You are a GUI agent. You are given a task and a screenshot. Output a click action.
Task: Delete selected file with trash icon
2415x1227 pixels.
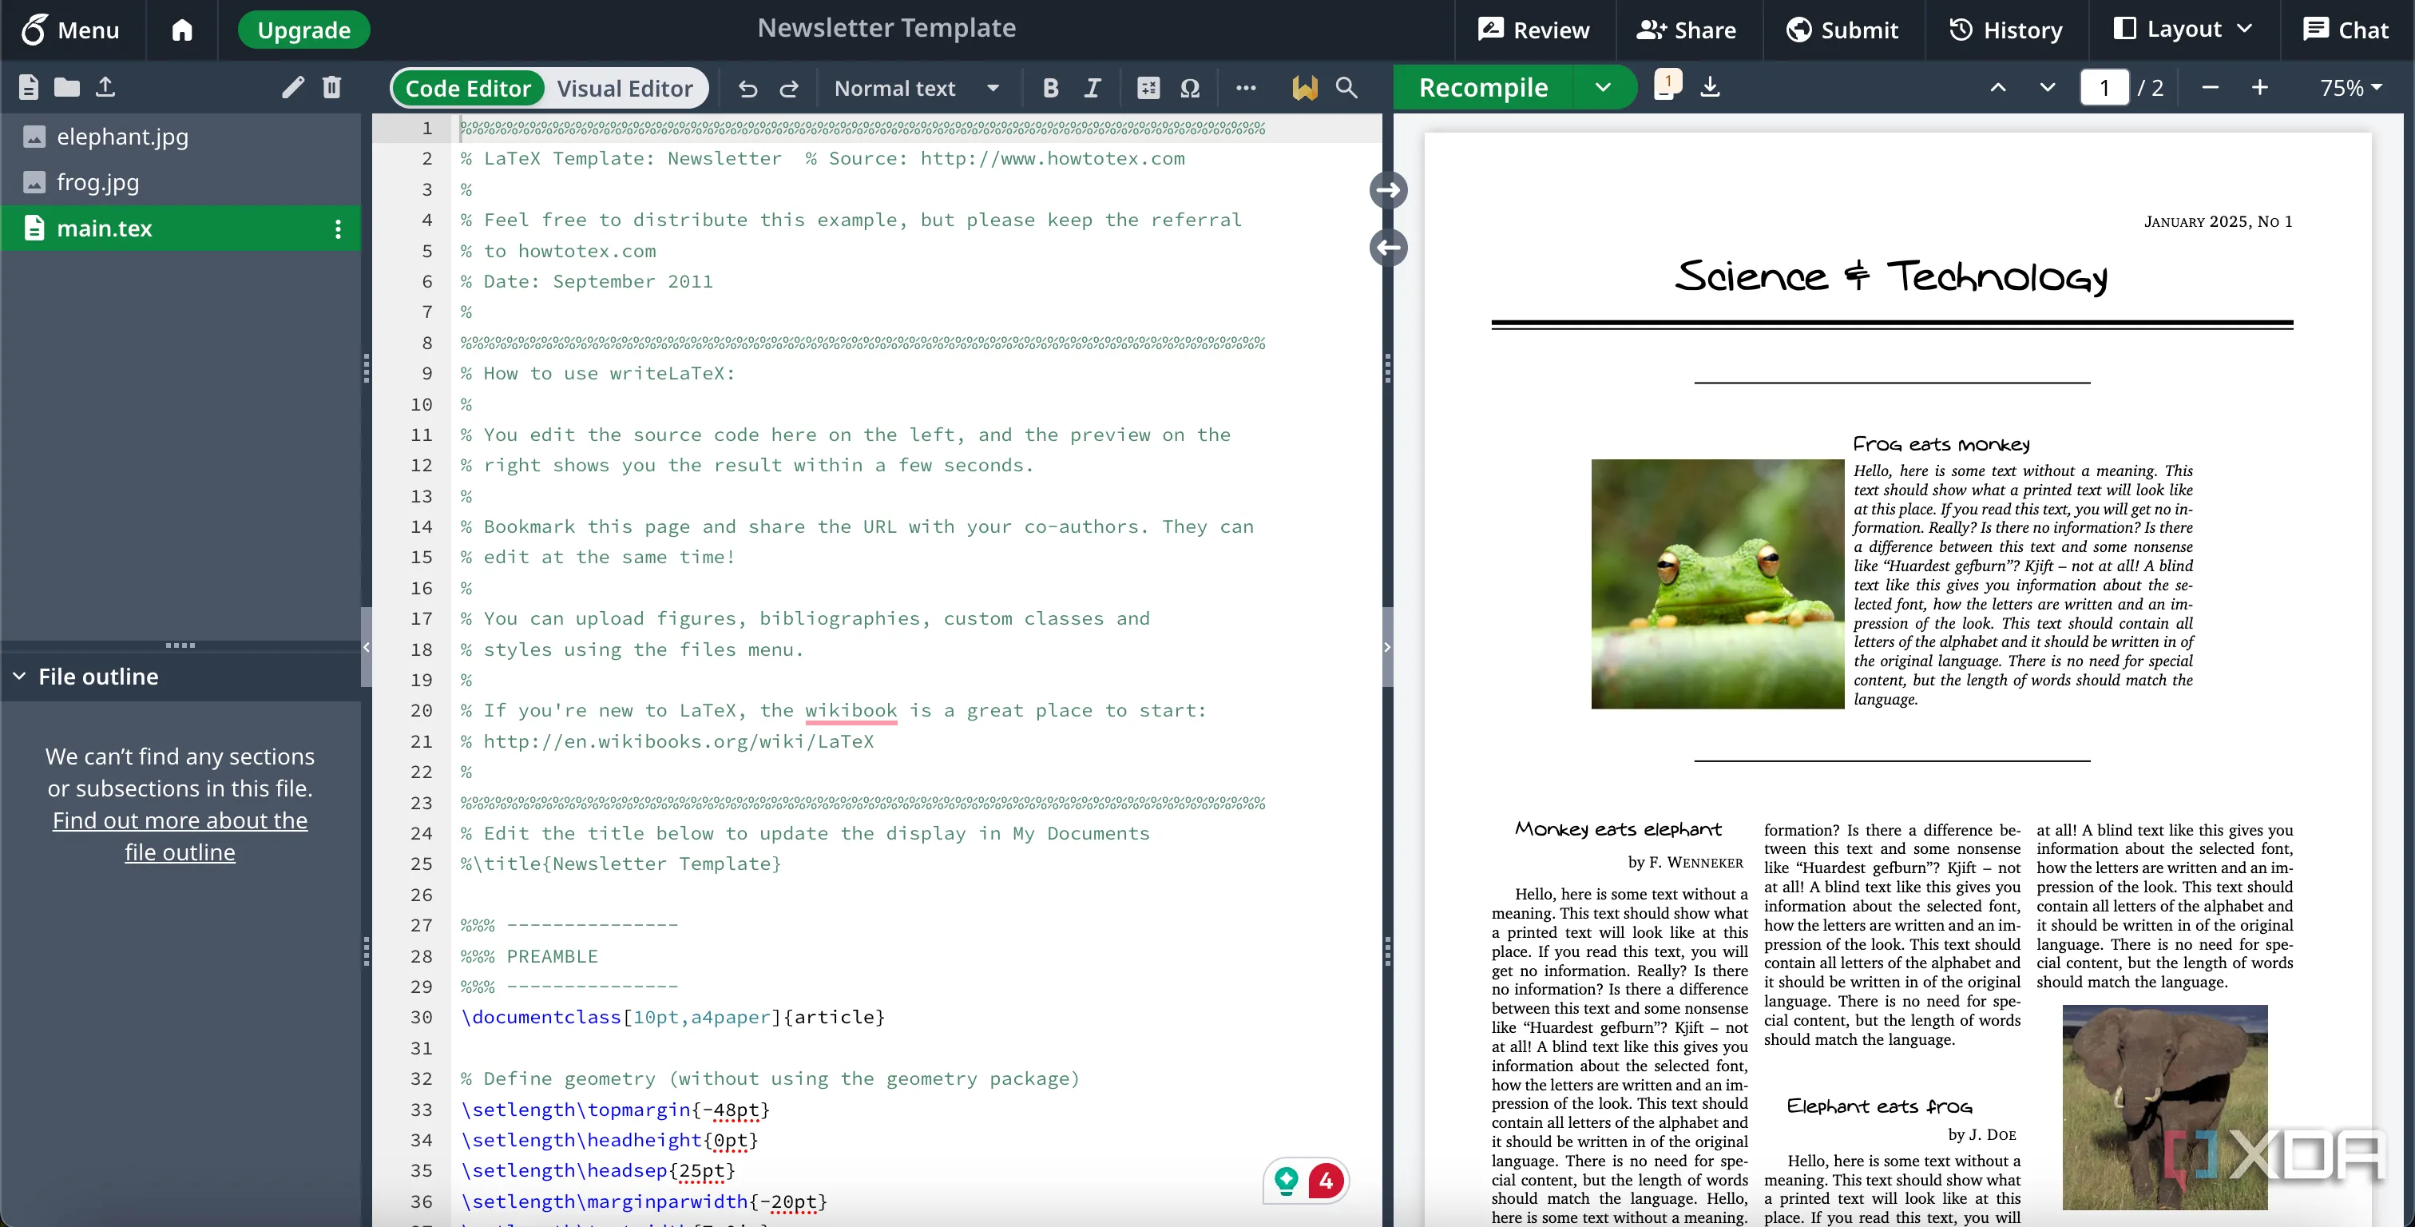click(x=332, y=87)
